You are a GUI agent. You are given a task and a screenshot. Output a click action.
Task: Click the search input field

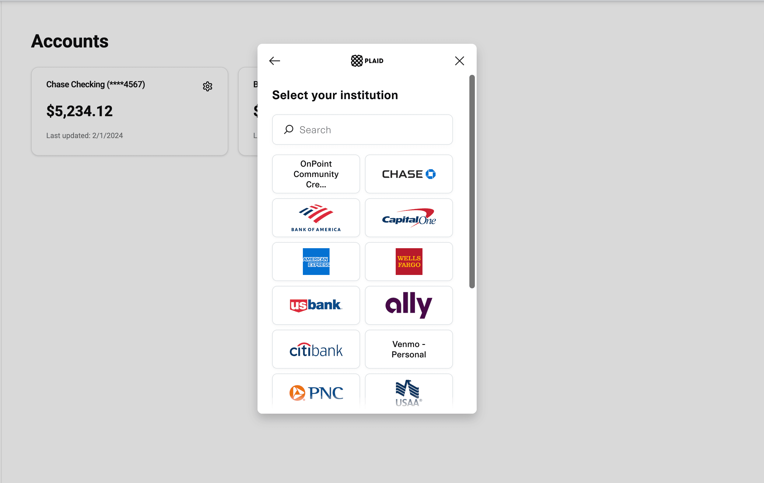(x=363, y=129)
